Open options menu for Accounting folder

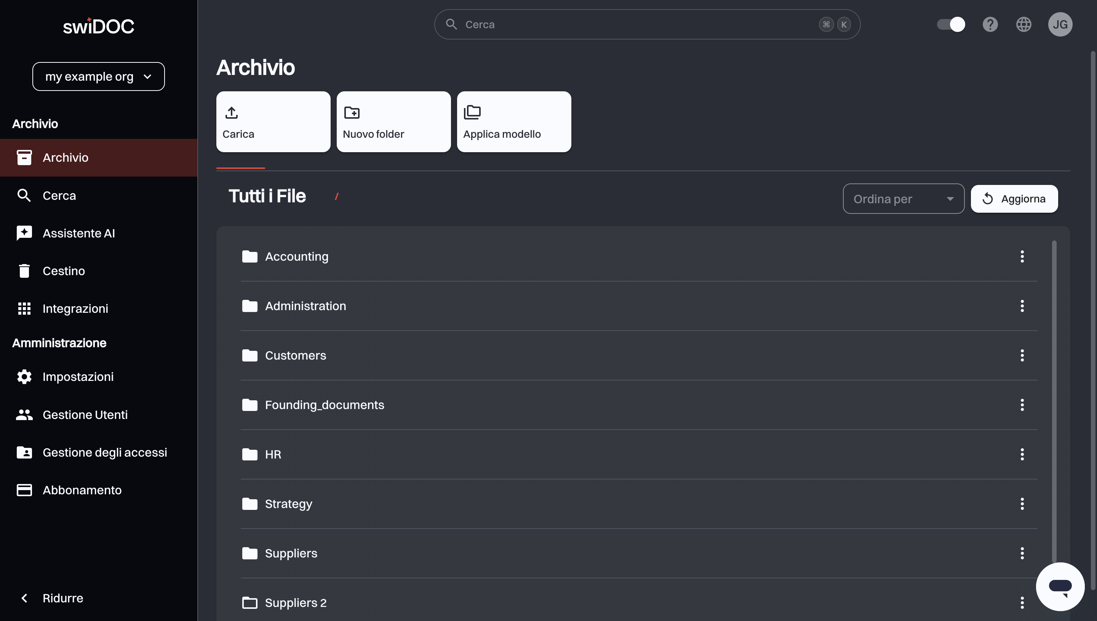click(x=1022, y=256)
